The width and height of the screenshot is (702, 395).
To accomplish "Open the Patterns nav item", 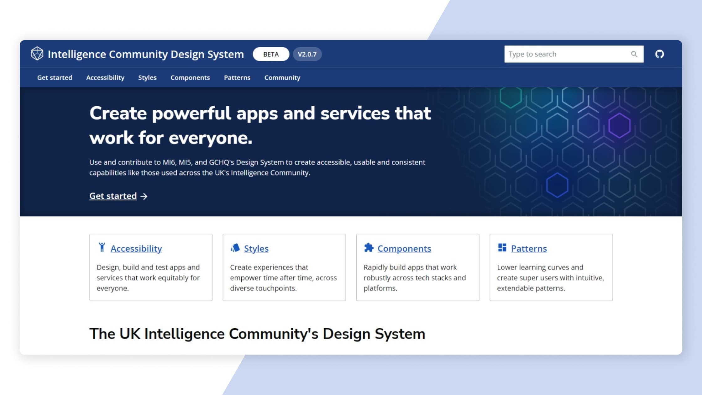I will click(x=237, y=77).
